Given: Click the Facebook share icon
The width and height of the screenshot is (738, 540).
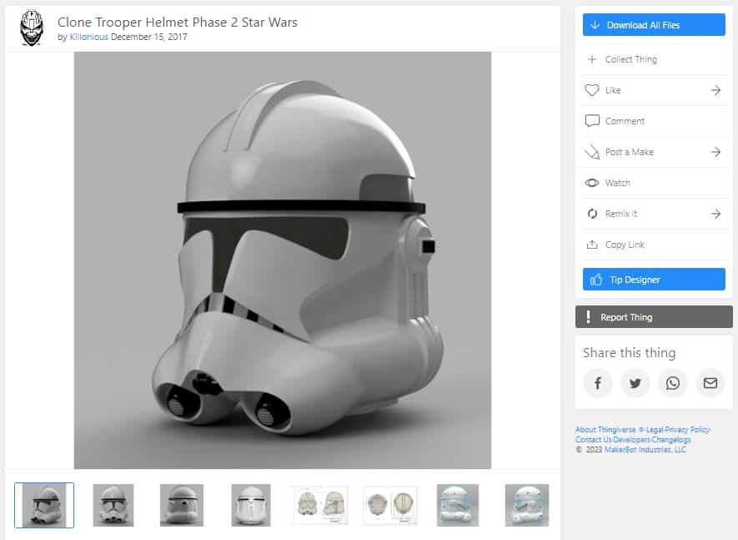Looking at the screenshot, I should [x=598, y=383].
